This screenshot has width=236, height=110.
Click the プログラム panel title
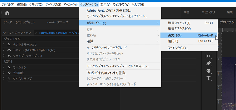(x=227, y=22)
